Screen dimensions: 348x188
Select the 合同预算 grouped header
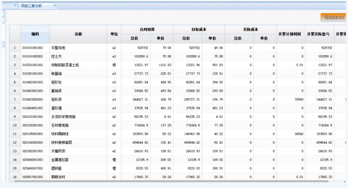147,29
